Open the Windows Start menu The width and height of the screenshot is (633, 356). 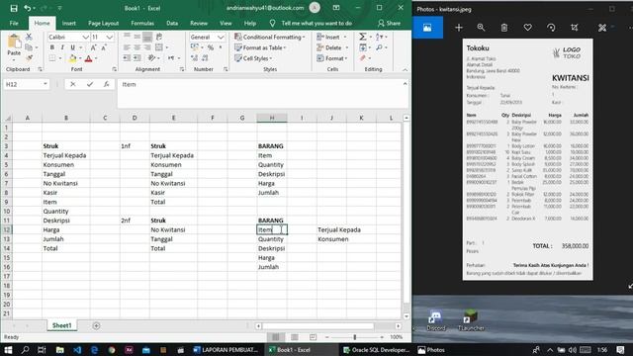tap(8, 350)
